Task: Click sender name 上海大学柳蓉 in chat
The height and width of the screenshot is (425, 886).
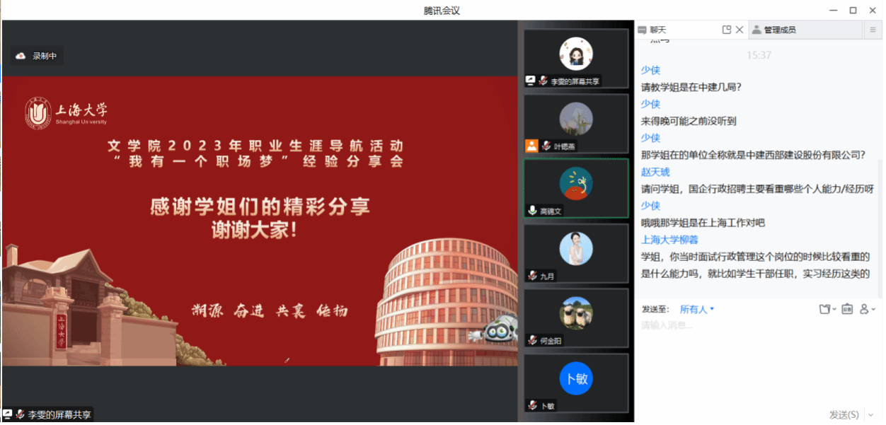Action: [669, 240]
